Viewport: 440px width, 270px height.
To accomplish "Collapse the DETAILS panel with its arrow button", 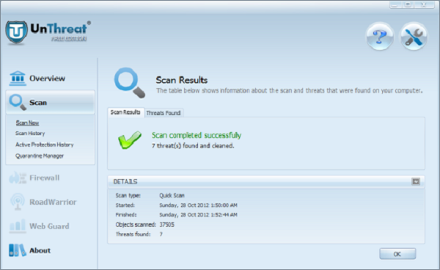I will pyautogui.click(x=416, y=182).
